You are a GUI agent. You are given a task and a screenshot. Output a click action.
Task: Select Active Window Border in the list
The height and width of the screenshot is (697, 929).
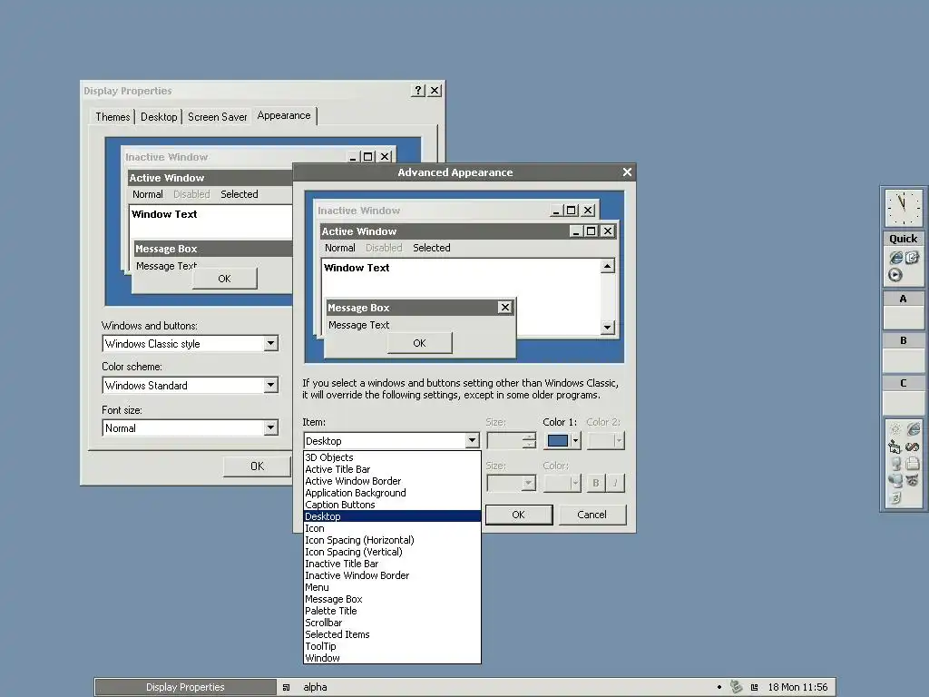pos(392,481)
